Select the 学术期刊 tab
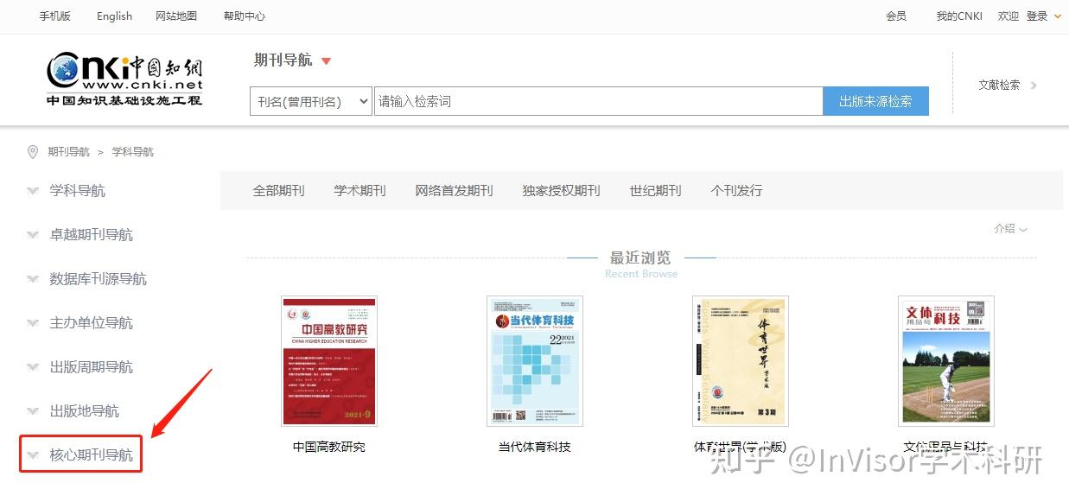1069x502 pixels. (360, 191)
